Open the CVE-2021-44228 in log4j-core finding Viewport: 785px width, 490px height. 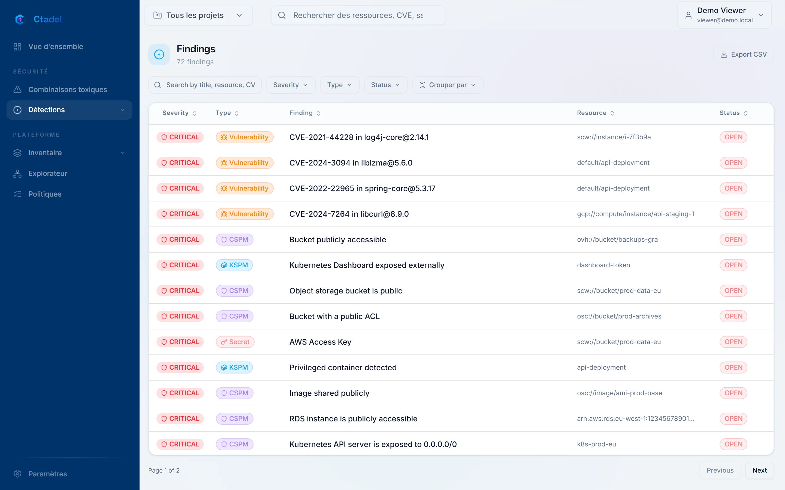[359, 137]
